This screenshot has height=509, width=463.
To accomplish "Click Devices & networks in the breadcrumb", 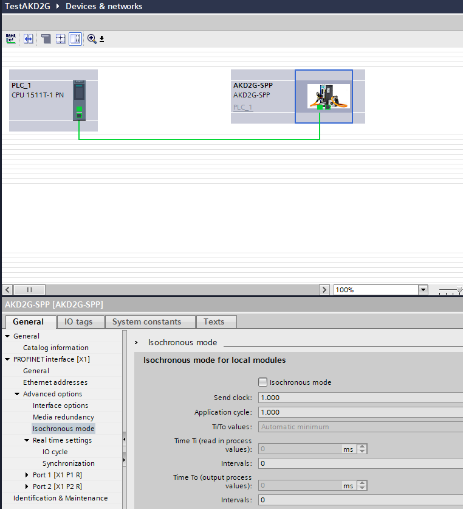I will tap(104, 6).
